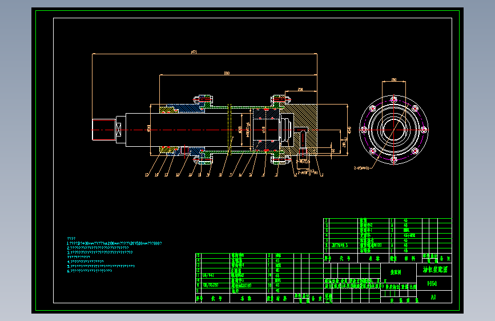Image resolution: width=495 pixels, height=321 pixels.
Task: Click the ???? heading above the notes
Action: pos(71,239)
